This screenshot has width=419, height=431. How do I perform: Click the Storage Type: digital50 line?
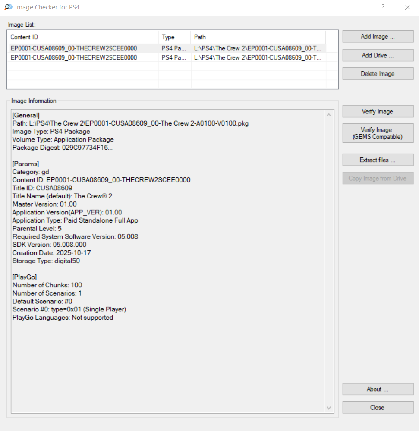click(46, 261)
